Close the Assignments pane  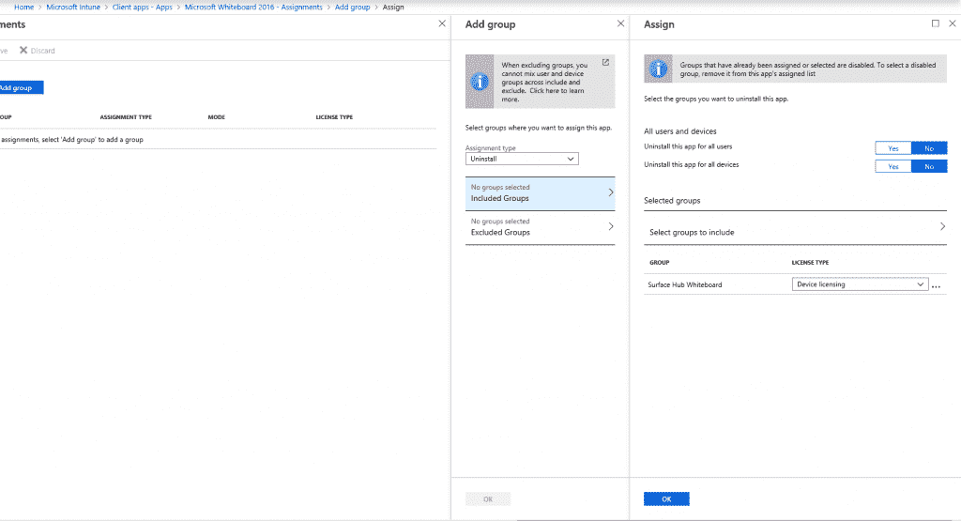(x=442, y=23)
